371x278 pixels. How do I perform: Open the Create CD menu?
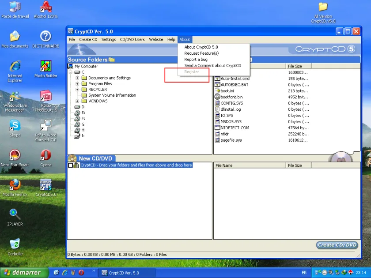point(88,39)
